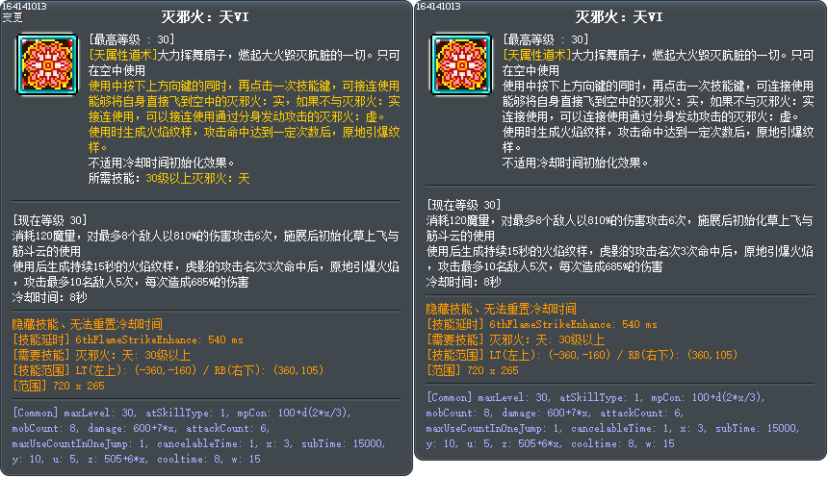Viewport: 828px width, 477px height.
Task: Click the 隐藏技能 orange line in the left panel
Action: pyautogui.click(x=87, y=324)
